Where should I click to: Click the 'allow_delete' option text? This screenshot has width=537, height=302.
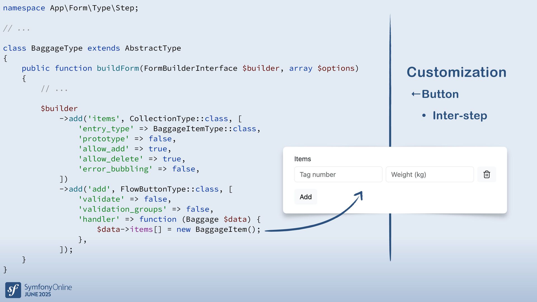[x=111, y=159]
